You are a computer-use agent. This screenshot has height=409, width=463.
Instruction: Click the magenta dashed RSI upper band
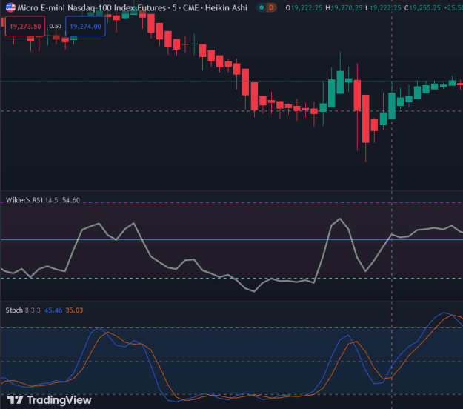[x=231, y=202]
